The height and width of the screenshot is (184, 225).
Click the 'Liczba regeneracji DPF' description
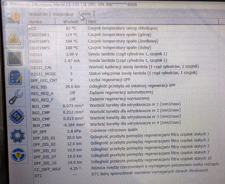click(110, 80)
